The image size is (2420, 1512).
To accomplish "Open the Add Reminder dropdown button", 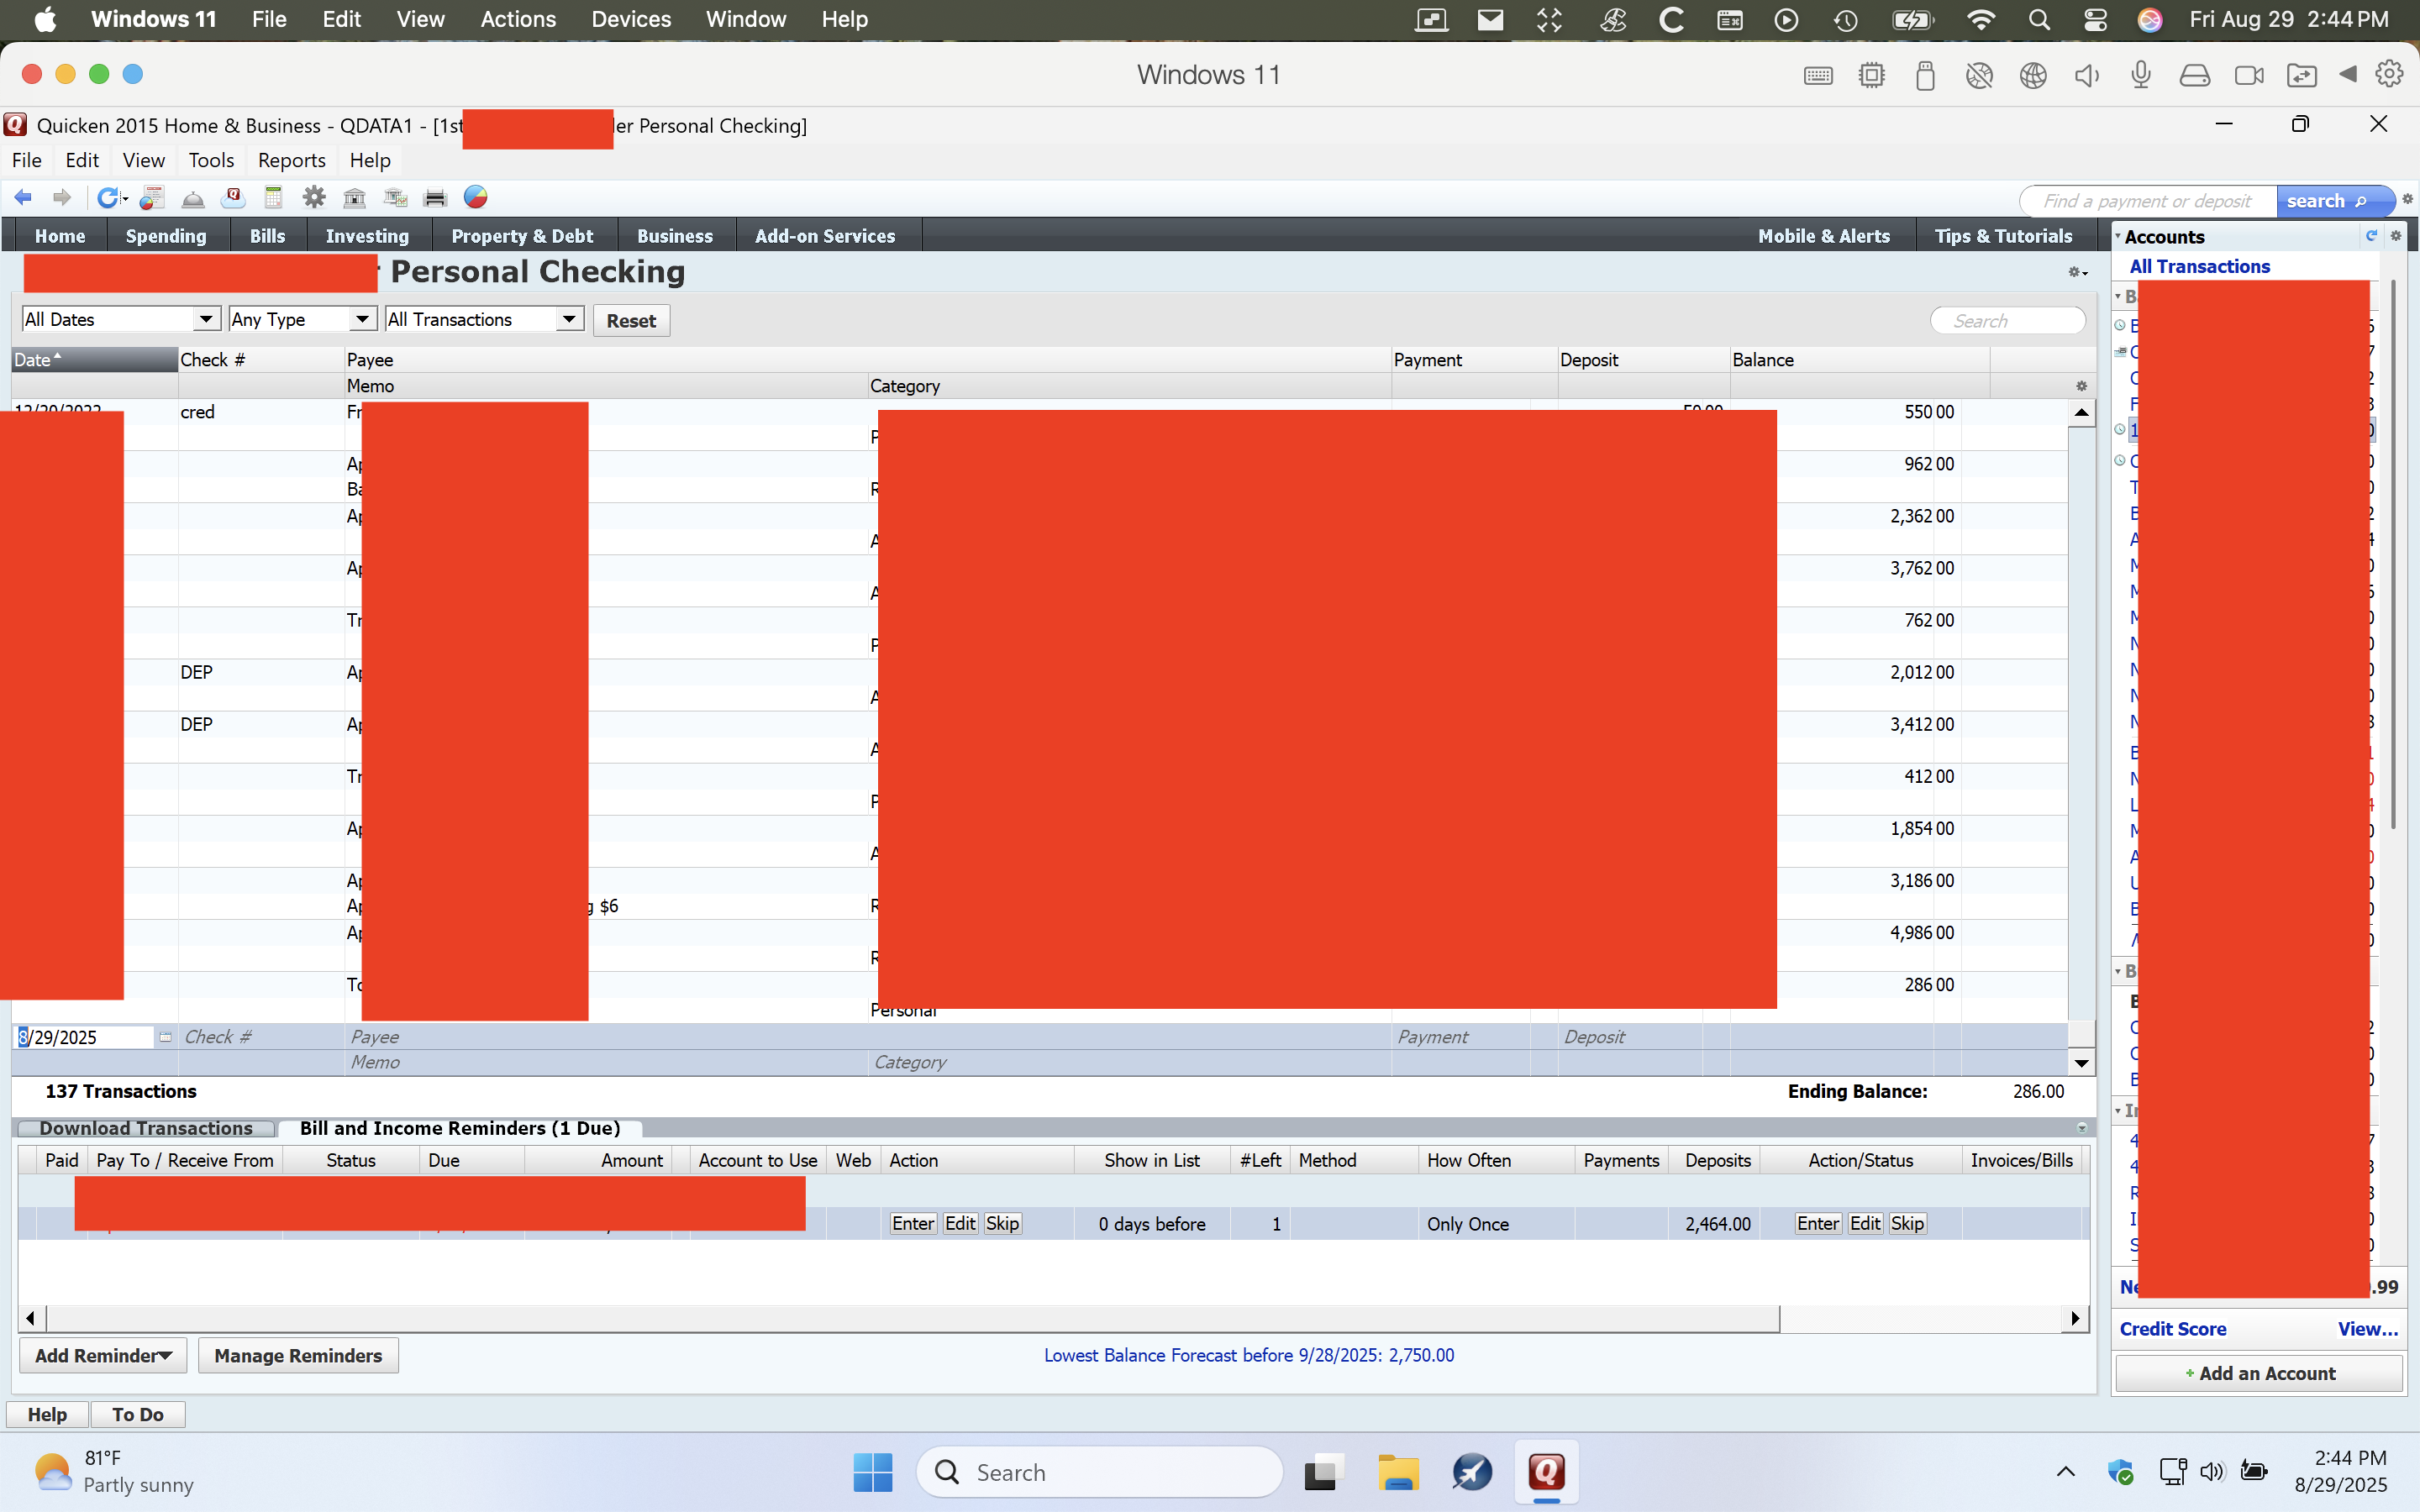I will [x=103, y=1356].
